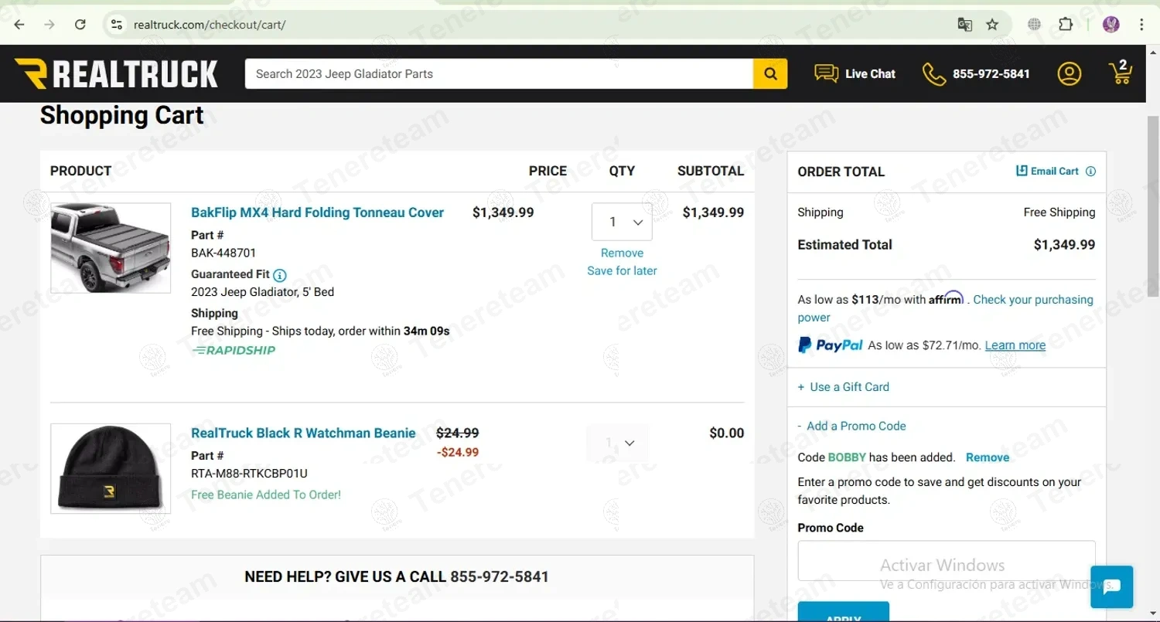The image size is (1160, 622).
Task: Click the tonneau cover product thumbnail
Action: tap(111, 248)
